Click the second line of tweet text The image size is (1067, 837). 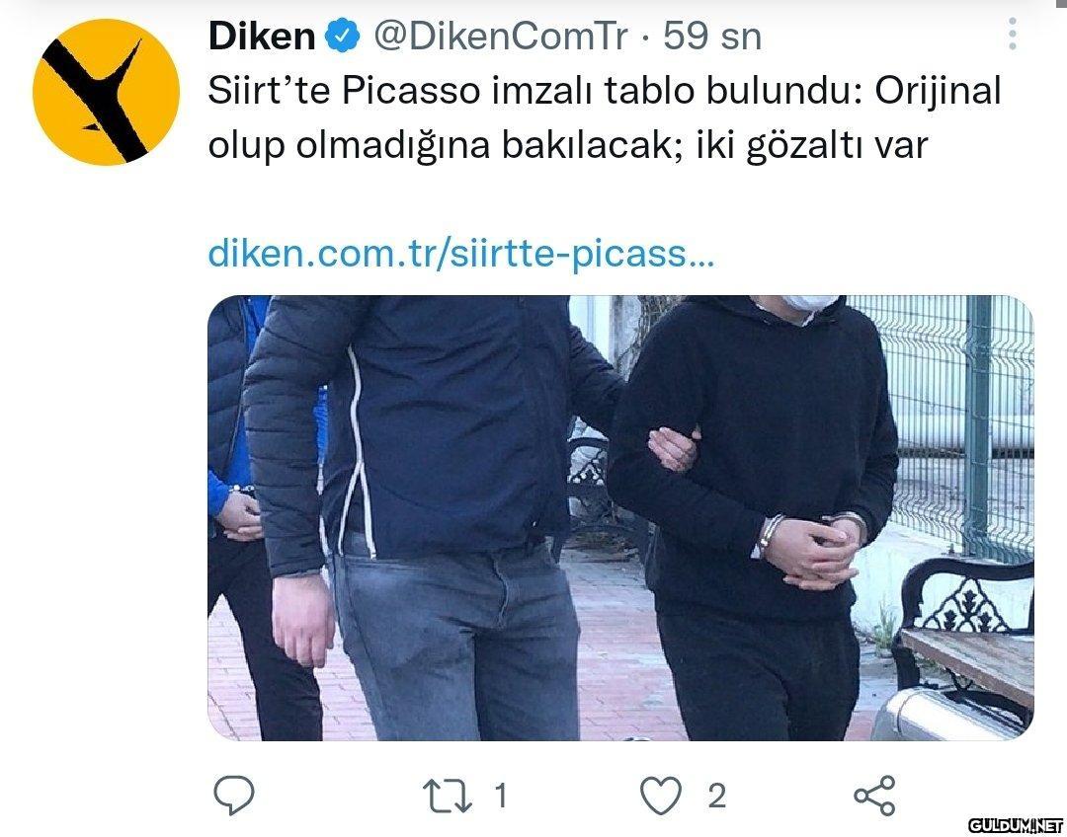point(567,145)
